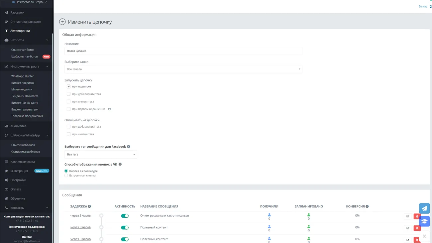Image resolution: width=432 pixels, height=243 pixels.
Task: Click the Telegram floating widget icon
Action: tap(424, 208)
